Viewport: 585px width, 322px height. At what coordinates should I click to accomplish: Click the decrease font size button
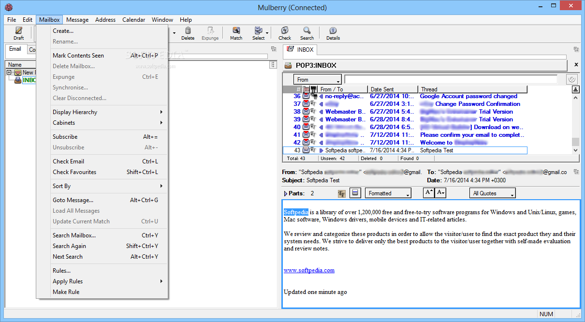440,193
